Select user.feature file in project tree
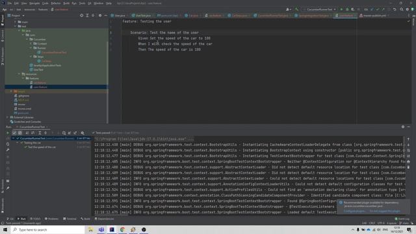The image size is (416, 234). pyautogui.click(x=40, y=87)
